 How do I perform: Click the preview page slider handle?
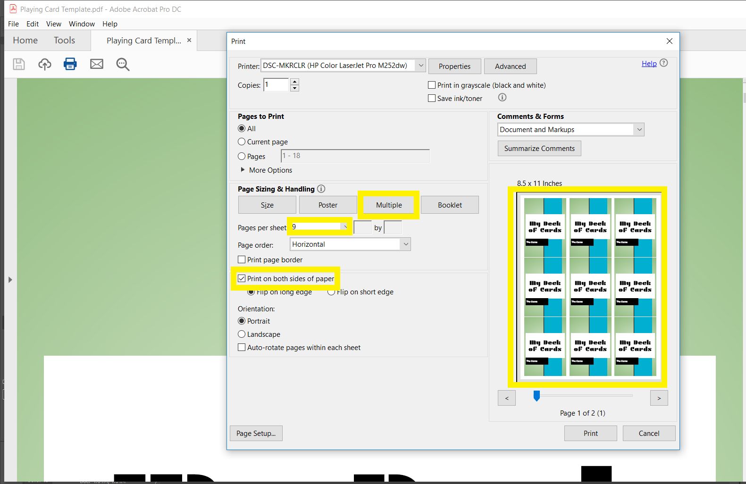[x=536, y=396]
